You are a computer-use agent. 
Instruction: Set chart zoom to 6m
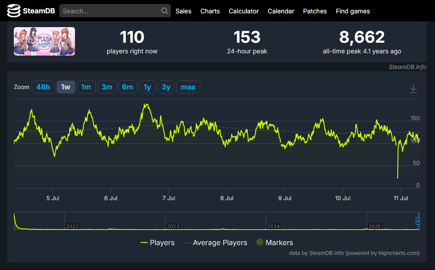click(128, 87)
